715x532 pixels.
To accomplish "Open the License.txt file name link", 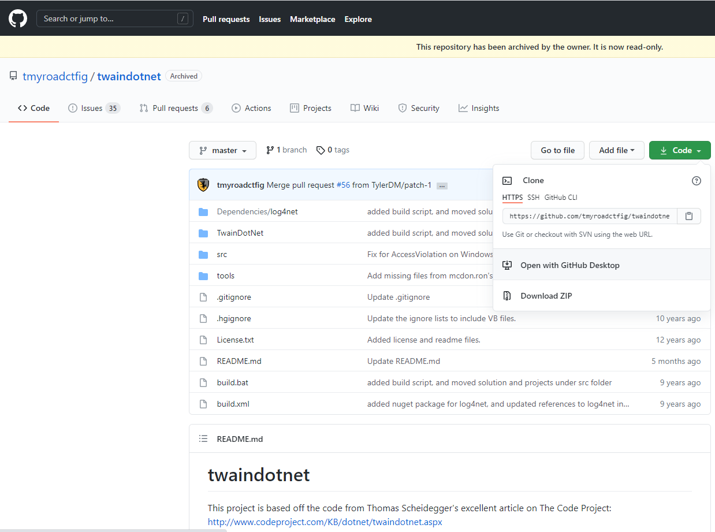I will (235, 340).
